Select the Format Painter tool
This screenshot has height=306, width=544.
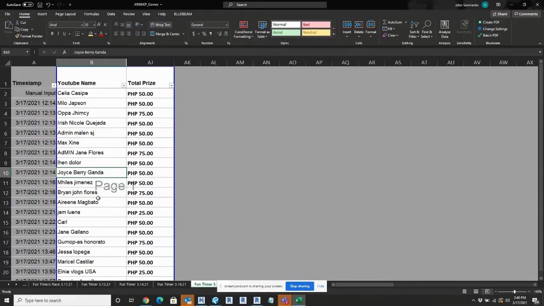click(29, 36)
